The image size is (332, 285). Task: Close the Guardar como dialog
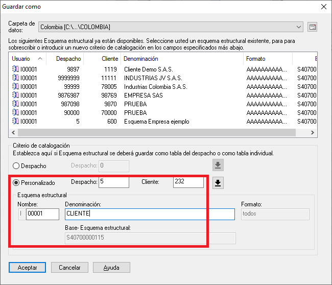click(323, 7)
